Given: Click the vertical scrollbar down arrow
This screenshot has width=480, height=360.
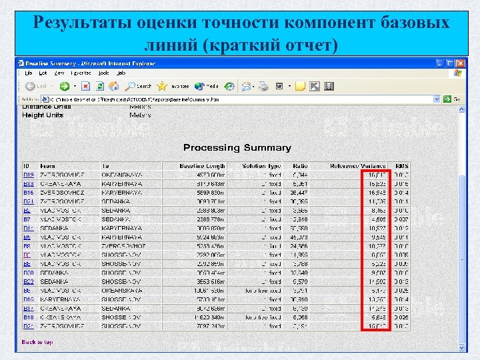Looking at the screenshot, I should pyautogui.click(x=461, y=347).
